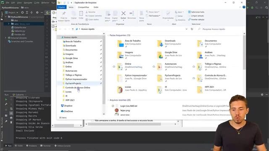Open OneDrive in navigation pane
This screenshot has width=269, height=151.
(67, 111)
